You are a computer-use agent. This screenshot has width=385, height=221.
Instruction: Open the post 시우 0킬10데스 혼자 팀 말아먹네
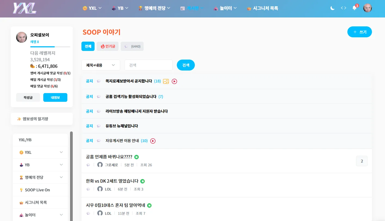pyautogui.click(x=115, y=205)
